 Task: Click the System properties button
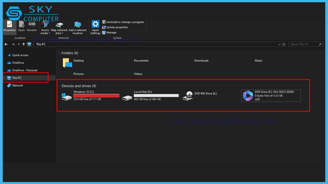[x=117, y=27]
